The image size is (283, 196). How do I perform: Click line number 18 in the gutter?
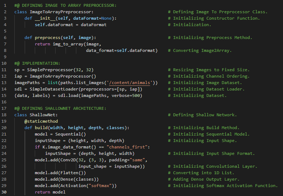coord(6,115)
